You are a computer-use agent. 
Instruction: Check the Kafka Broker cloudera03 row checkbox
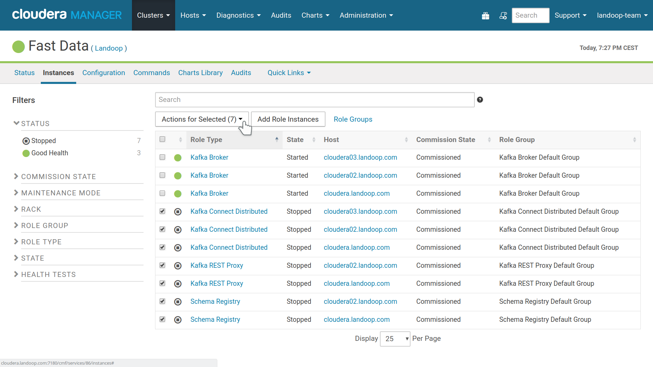(162, 157)
